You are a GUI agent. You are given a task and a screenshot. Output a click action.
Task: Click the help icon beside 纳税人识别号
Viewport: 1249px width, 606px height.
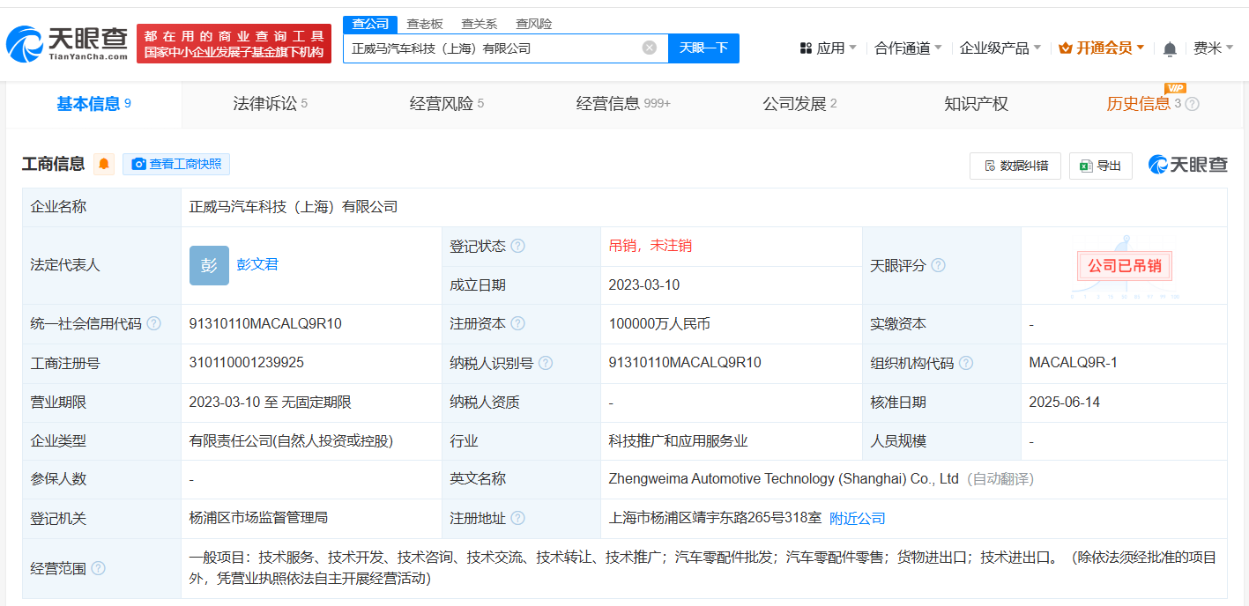pyautogui.click(x=546, y=363)
